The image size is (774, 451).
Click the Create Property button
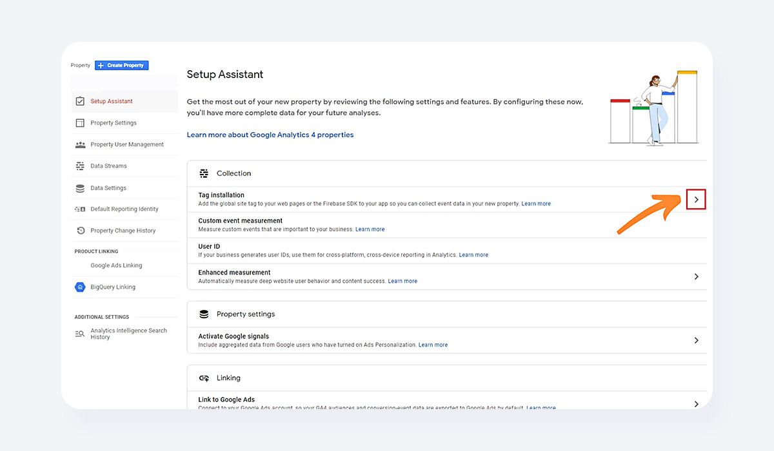pyautogui.click(x=122, y=65)
